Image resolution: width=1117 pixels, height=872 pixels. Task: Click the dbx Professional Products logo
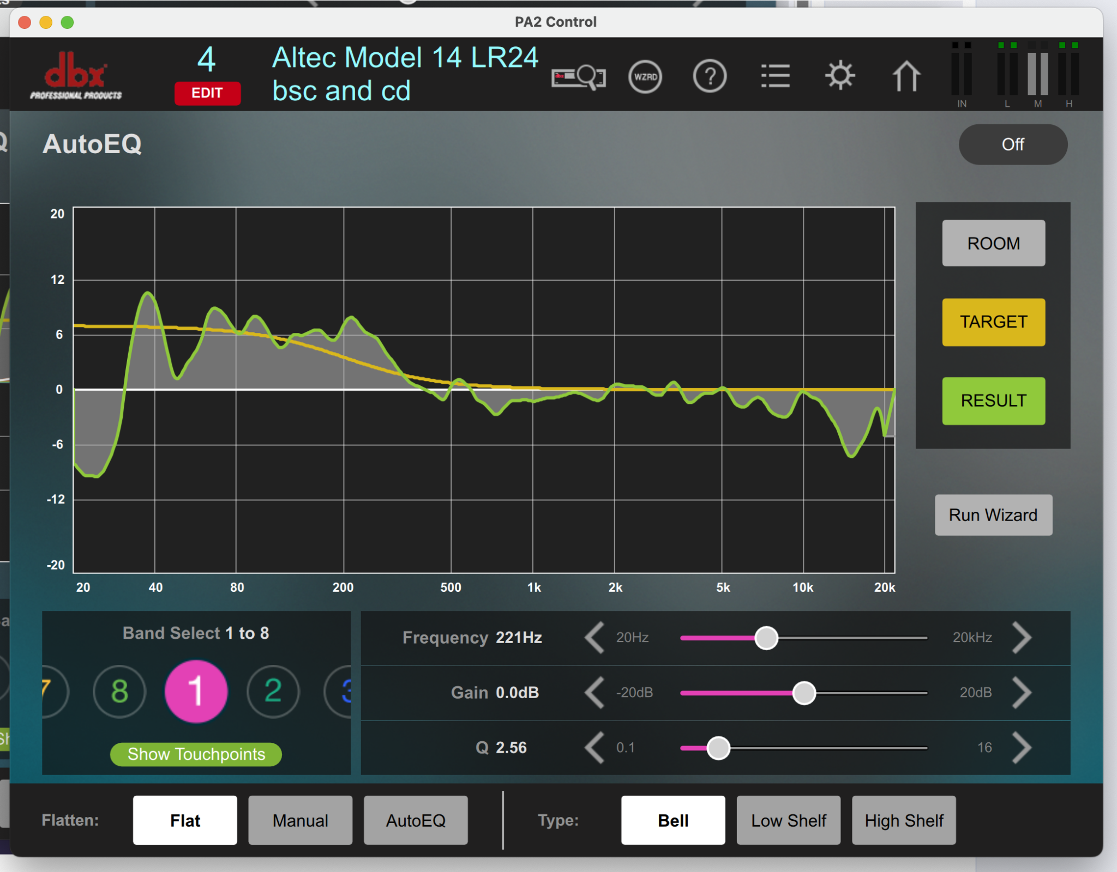(x=76, y=75)
